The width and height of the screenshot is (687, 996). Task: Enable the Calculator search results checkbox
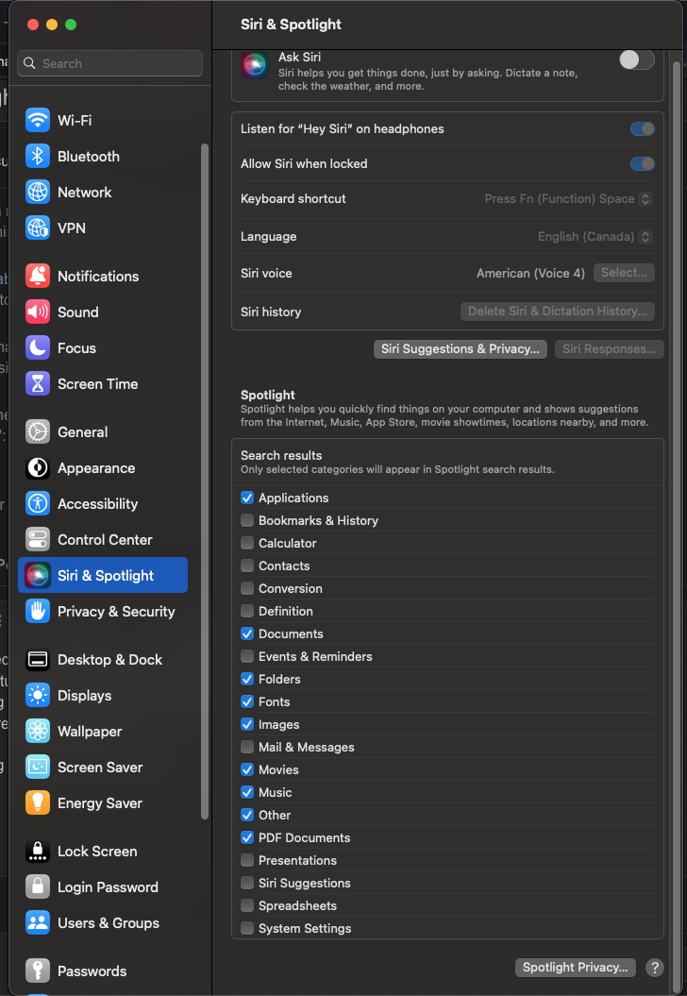coord(247,544)
